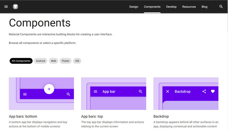
Task: Click menu icon in App bar illustration
Action: coord(95,91)
